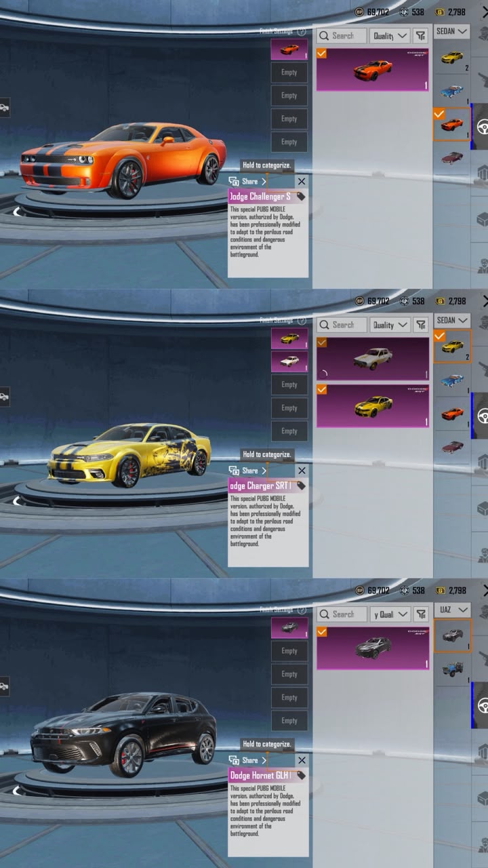Click the Dodge Challenger S title
Viewport: 488px width, 868px height.
(x=260, y=197)
